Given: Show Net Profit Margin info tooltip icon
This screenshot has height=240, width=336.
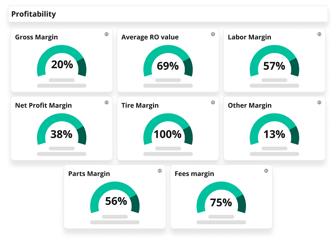Looking at the screenshot, I should coord(106,102).
